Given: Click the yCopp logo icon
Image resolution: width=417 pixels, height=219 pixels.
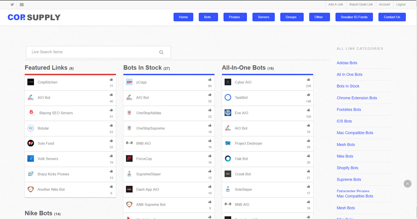Looking at the screenshot, I should pyautogui.click(x=129, y=82).
